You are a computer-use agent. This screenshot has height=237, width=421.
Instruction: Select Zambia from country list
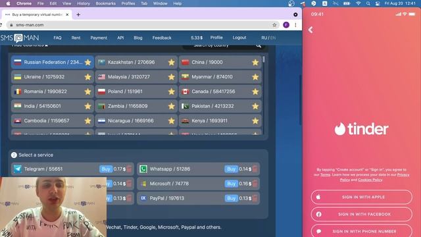tap(136, 106)
